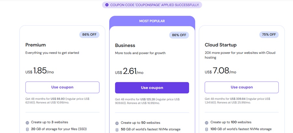Click the globe icon beside 50 websites
The width and height of the screenshot is (293, 133).
(117, 123)
